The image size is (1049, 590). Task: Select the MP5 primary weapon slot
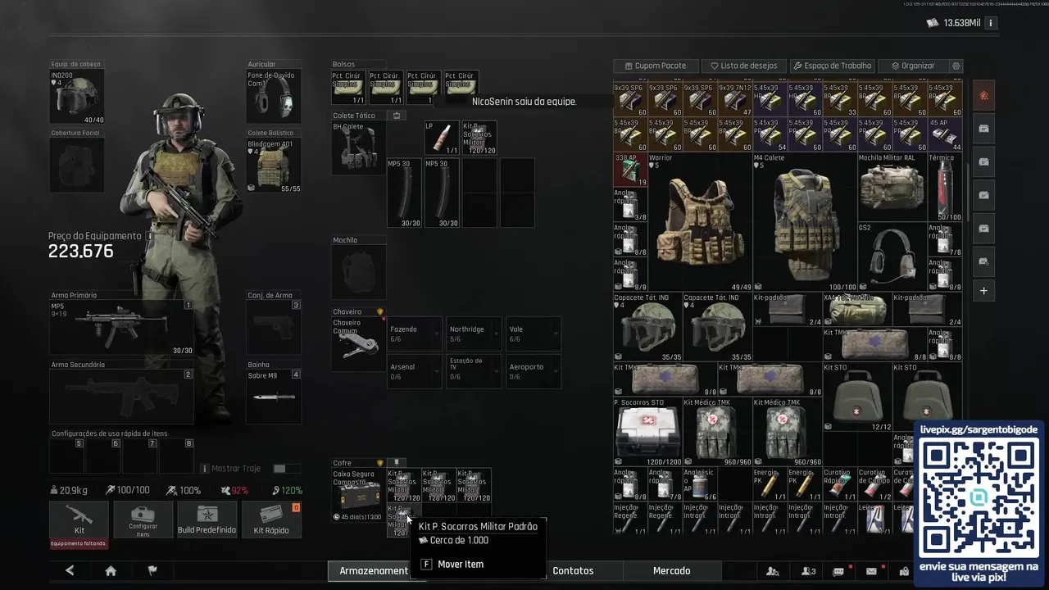[x=121, y=328]
